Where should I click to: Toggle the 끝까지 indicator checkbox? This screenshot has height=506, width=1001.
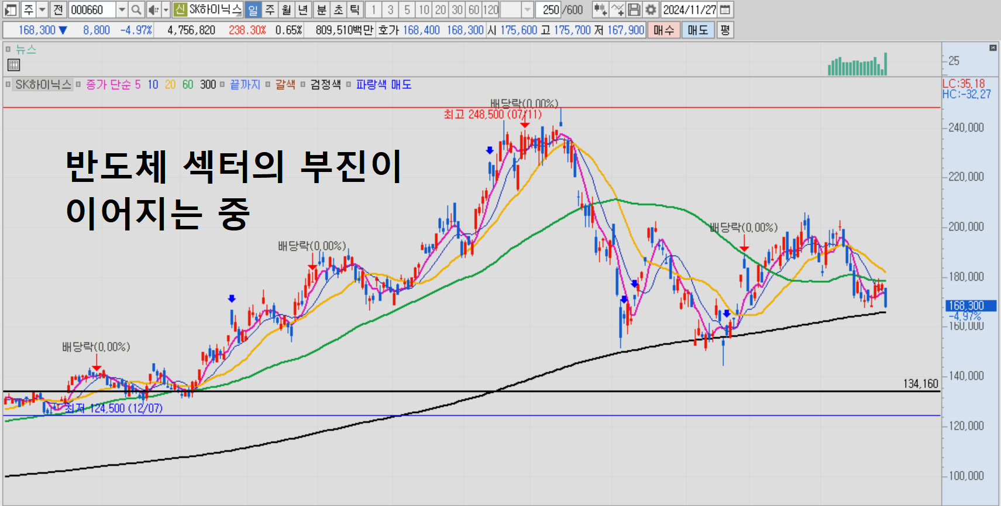click(x=222, y=84)
